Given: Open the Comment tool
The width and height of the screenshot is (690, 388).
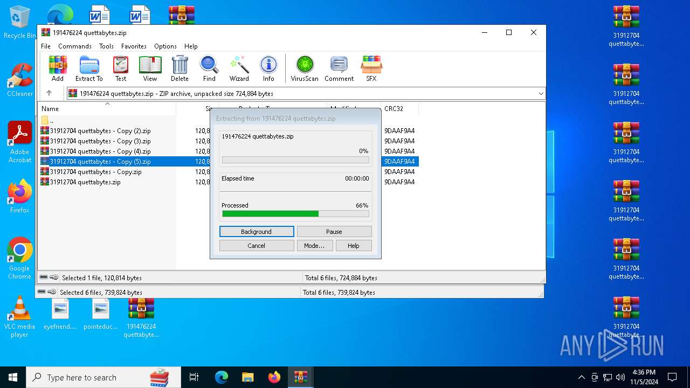Looking at the screenshot, I should point(339,68).
